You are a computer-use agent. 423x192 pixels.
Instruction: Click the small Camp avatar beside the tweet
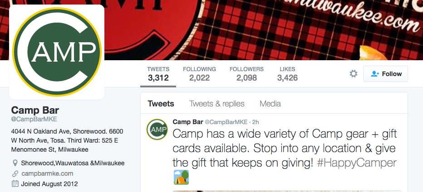pyautogui.click(x=157, y=129)
